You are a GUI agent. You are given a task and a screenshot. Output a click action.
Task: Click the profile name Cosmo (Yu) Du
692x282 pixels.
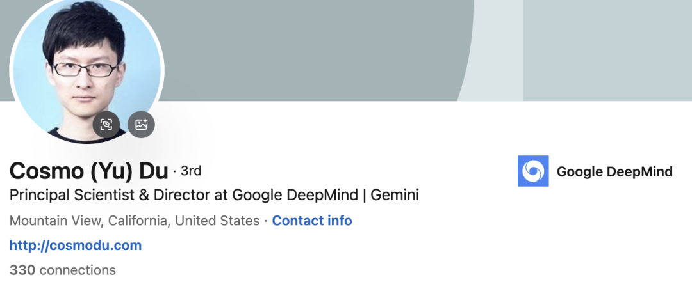88,171
